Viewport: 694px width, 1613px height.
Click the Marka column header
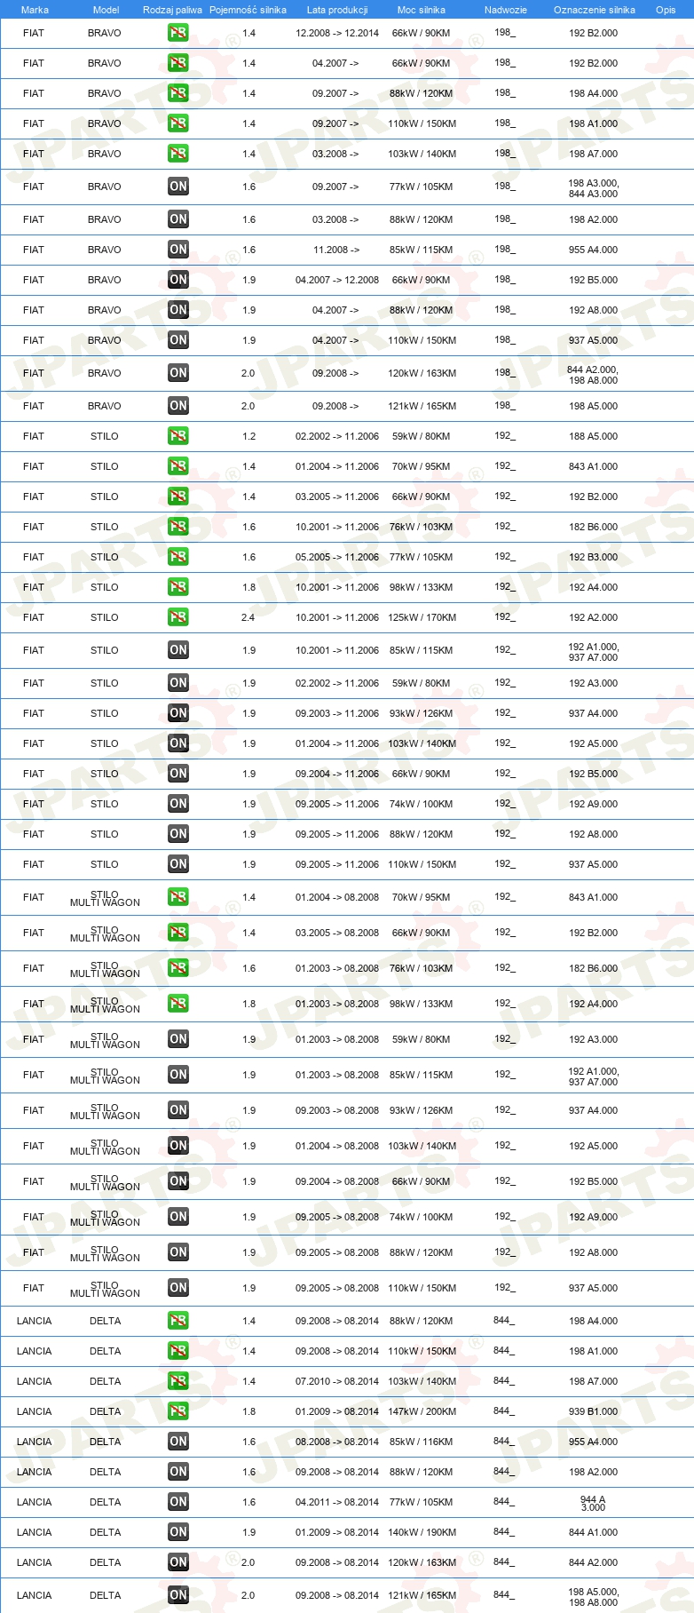coord(35,10)
